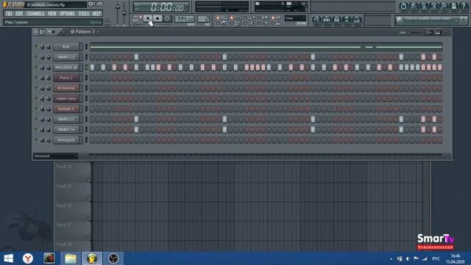The image size is (471, 265).
Task: Click the online news panel
Action: [431, 20]
